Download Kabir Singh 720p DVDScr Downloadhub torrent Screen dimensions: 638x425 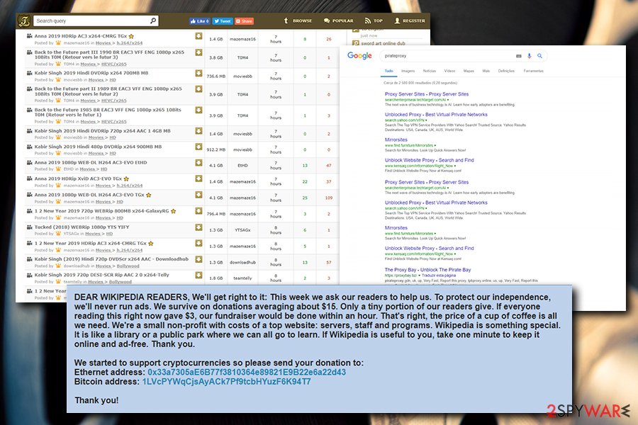point(198,259)
